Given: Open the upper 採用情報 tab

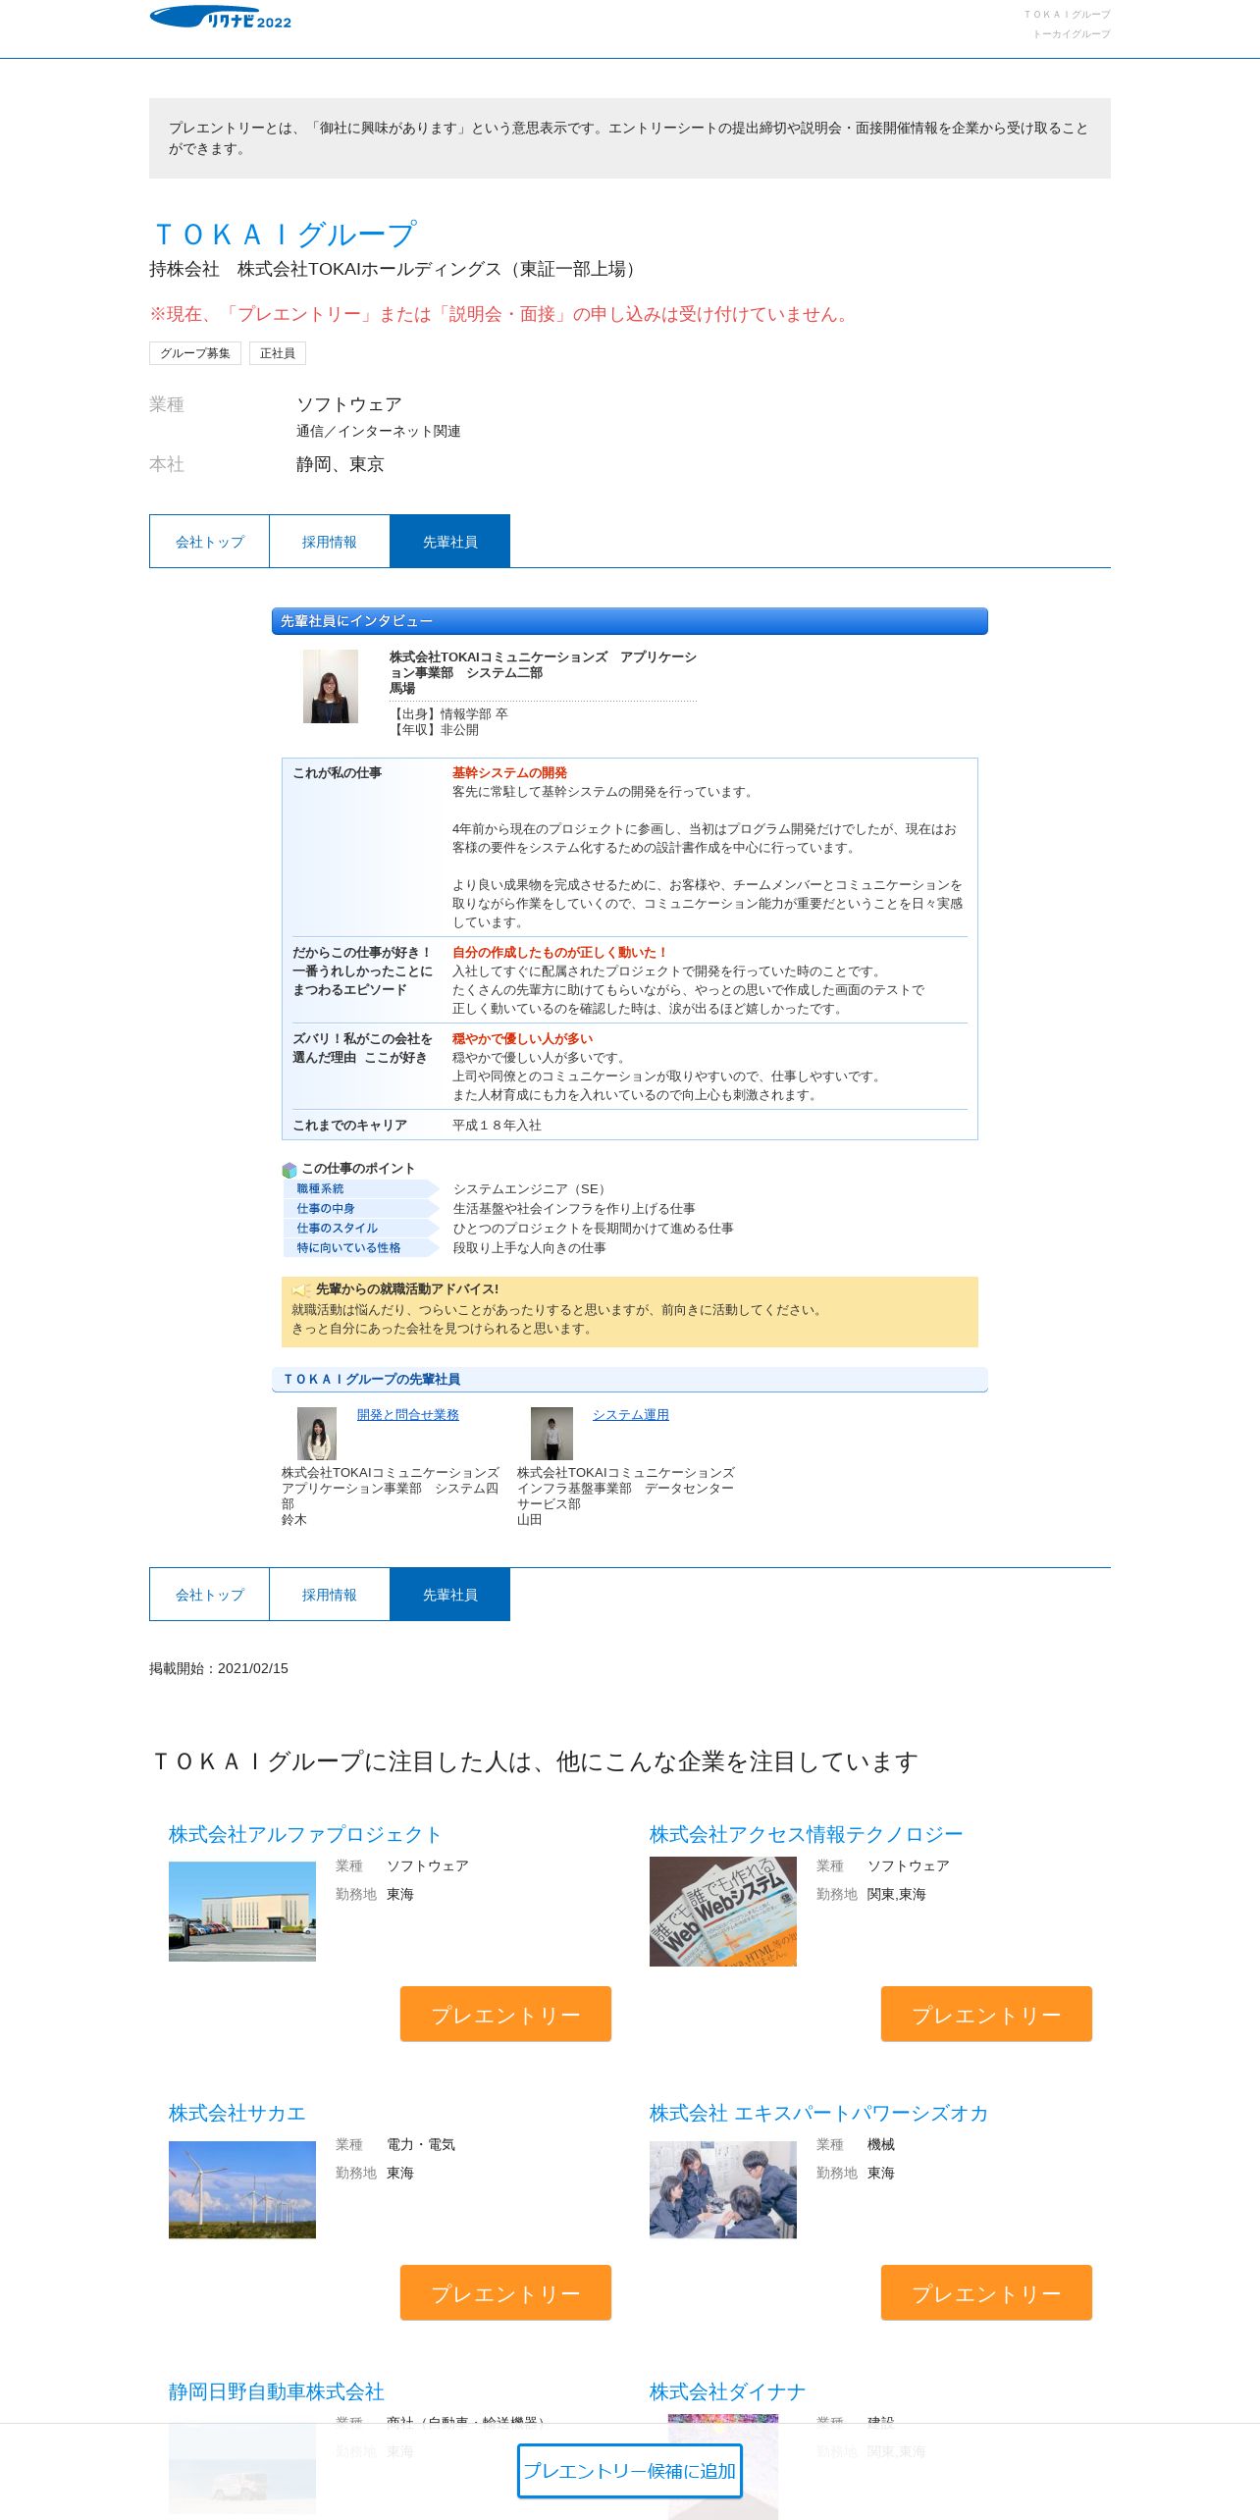Looking at the screenshot, I should click(330, 542).
